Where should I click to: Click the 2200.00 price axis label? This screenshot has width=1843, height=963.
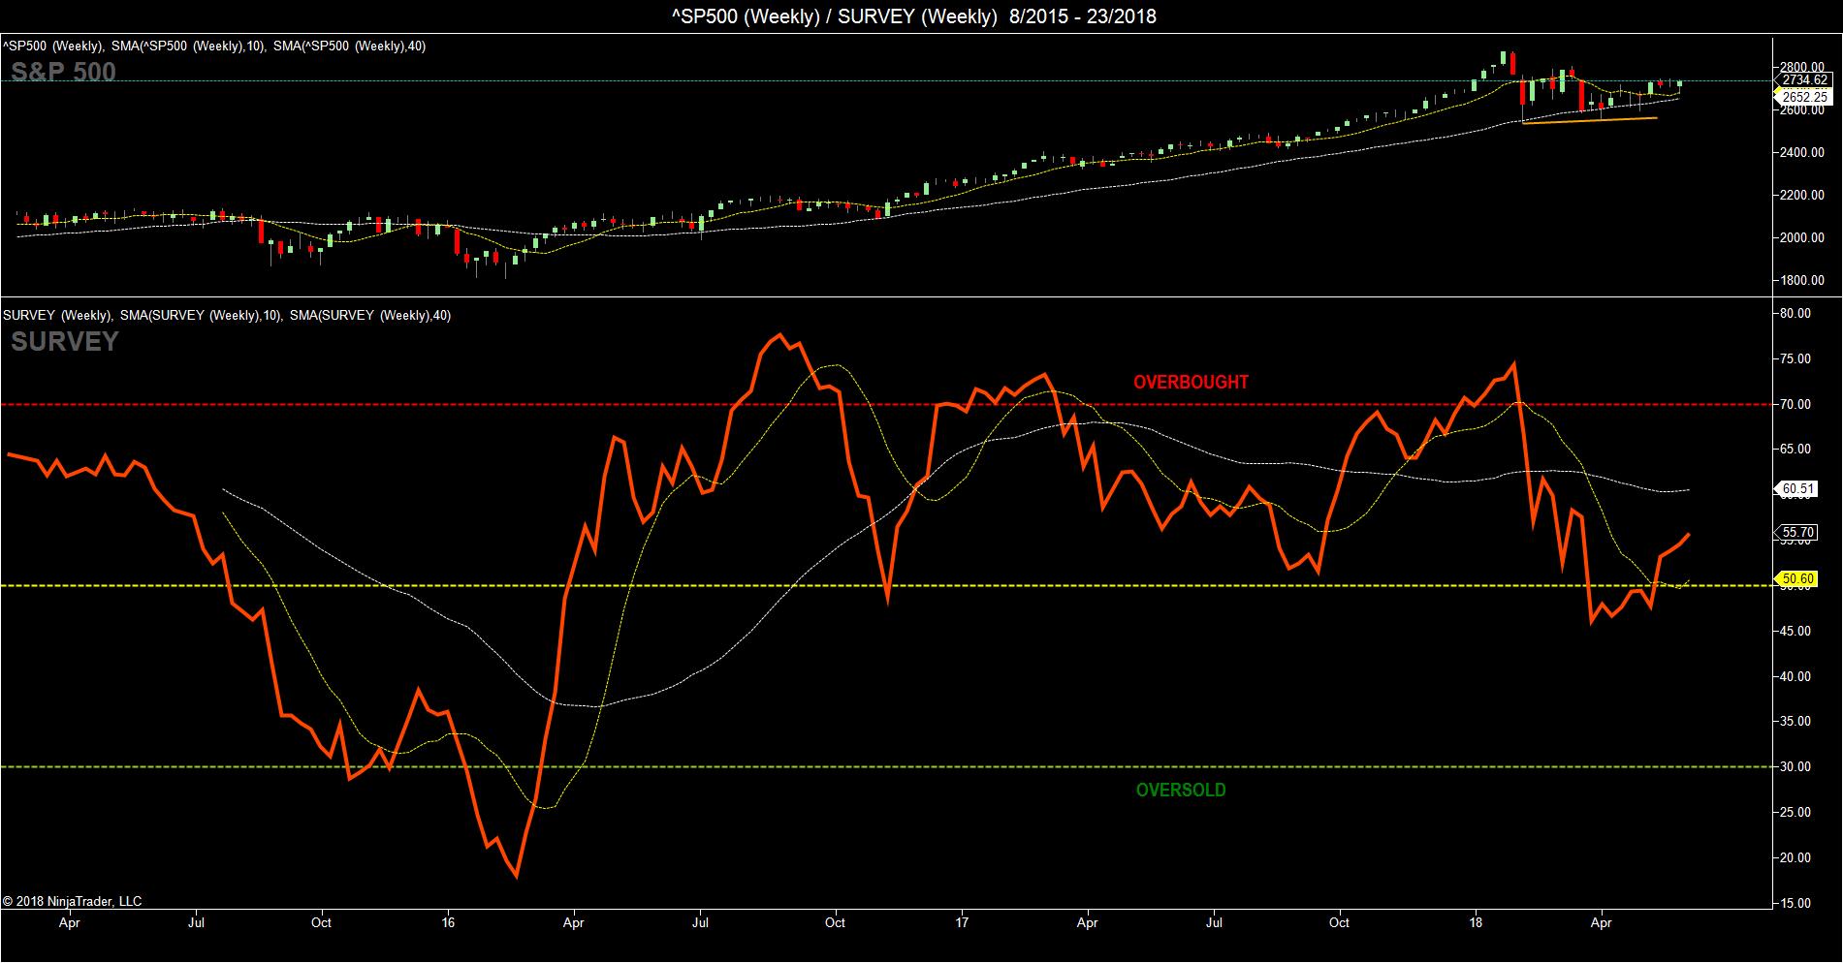(x=1804, y=195)
